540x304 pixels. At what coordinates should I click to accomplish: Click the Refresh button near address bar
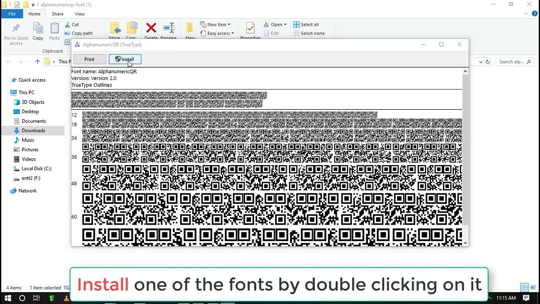(488, 62)
